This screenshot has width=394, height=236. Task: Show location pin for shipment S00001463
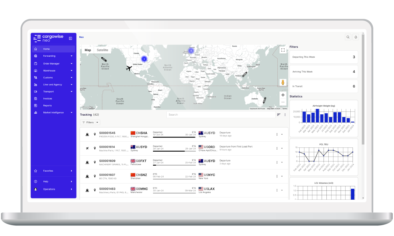pos(95,190)
